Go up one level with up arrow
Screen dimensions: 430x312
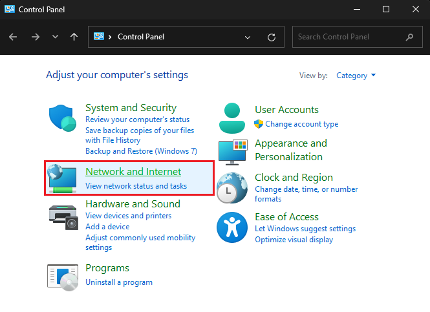pyautogui.click(x=74, y=37)
